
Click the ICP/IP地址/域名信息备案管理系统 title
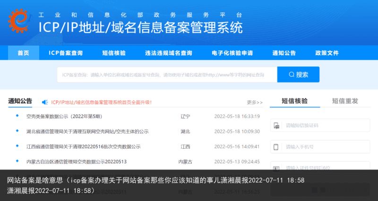(x=140, y=27)
